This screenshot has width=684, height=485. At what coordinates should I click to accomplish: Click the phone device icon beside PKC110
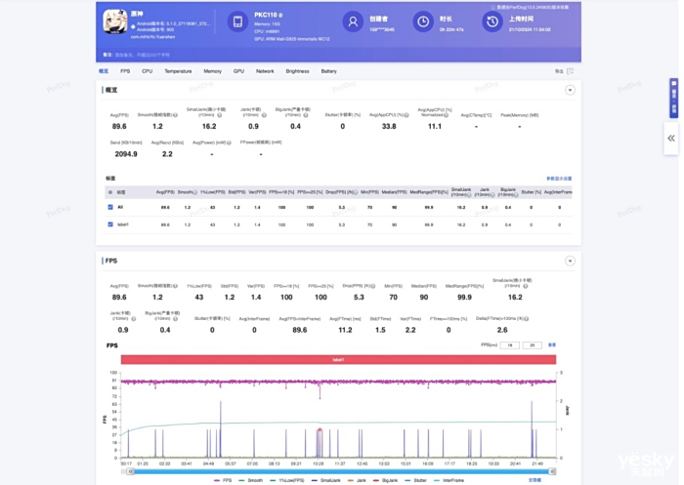(x=236, y=20)
